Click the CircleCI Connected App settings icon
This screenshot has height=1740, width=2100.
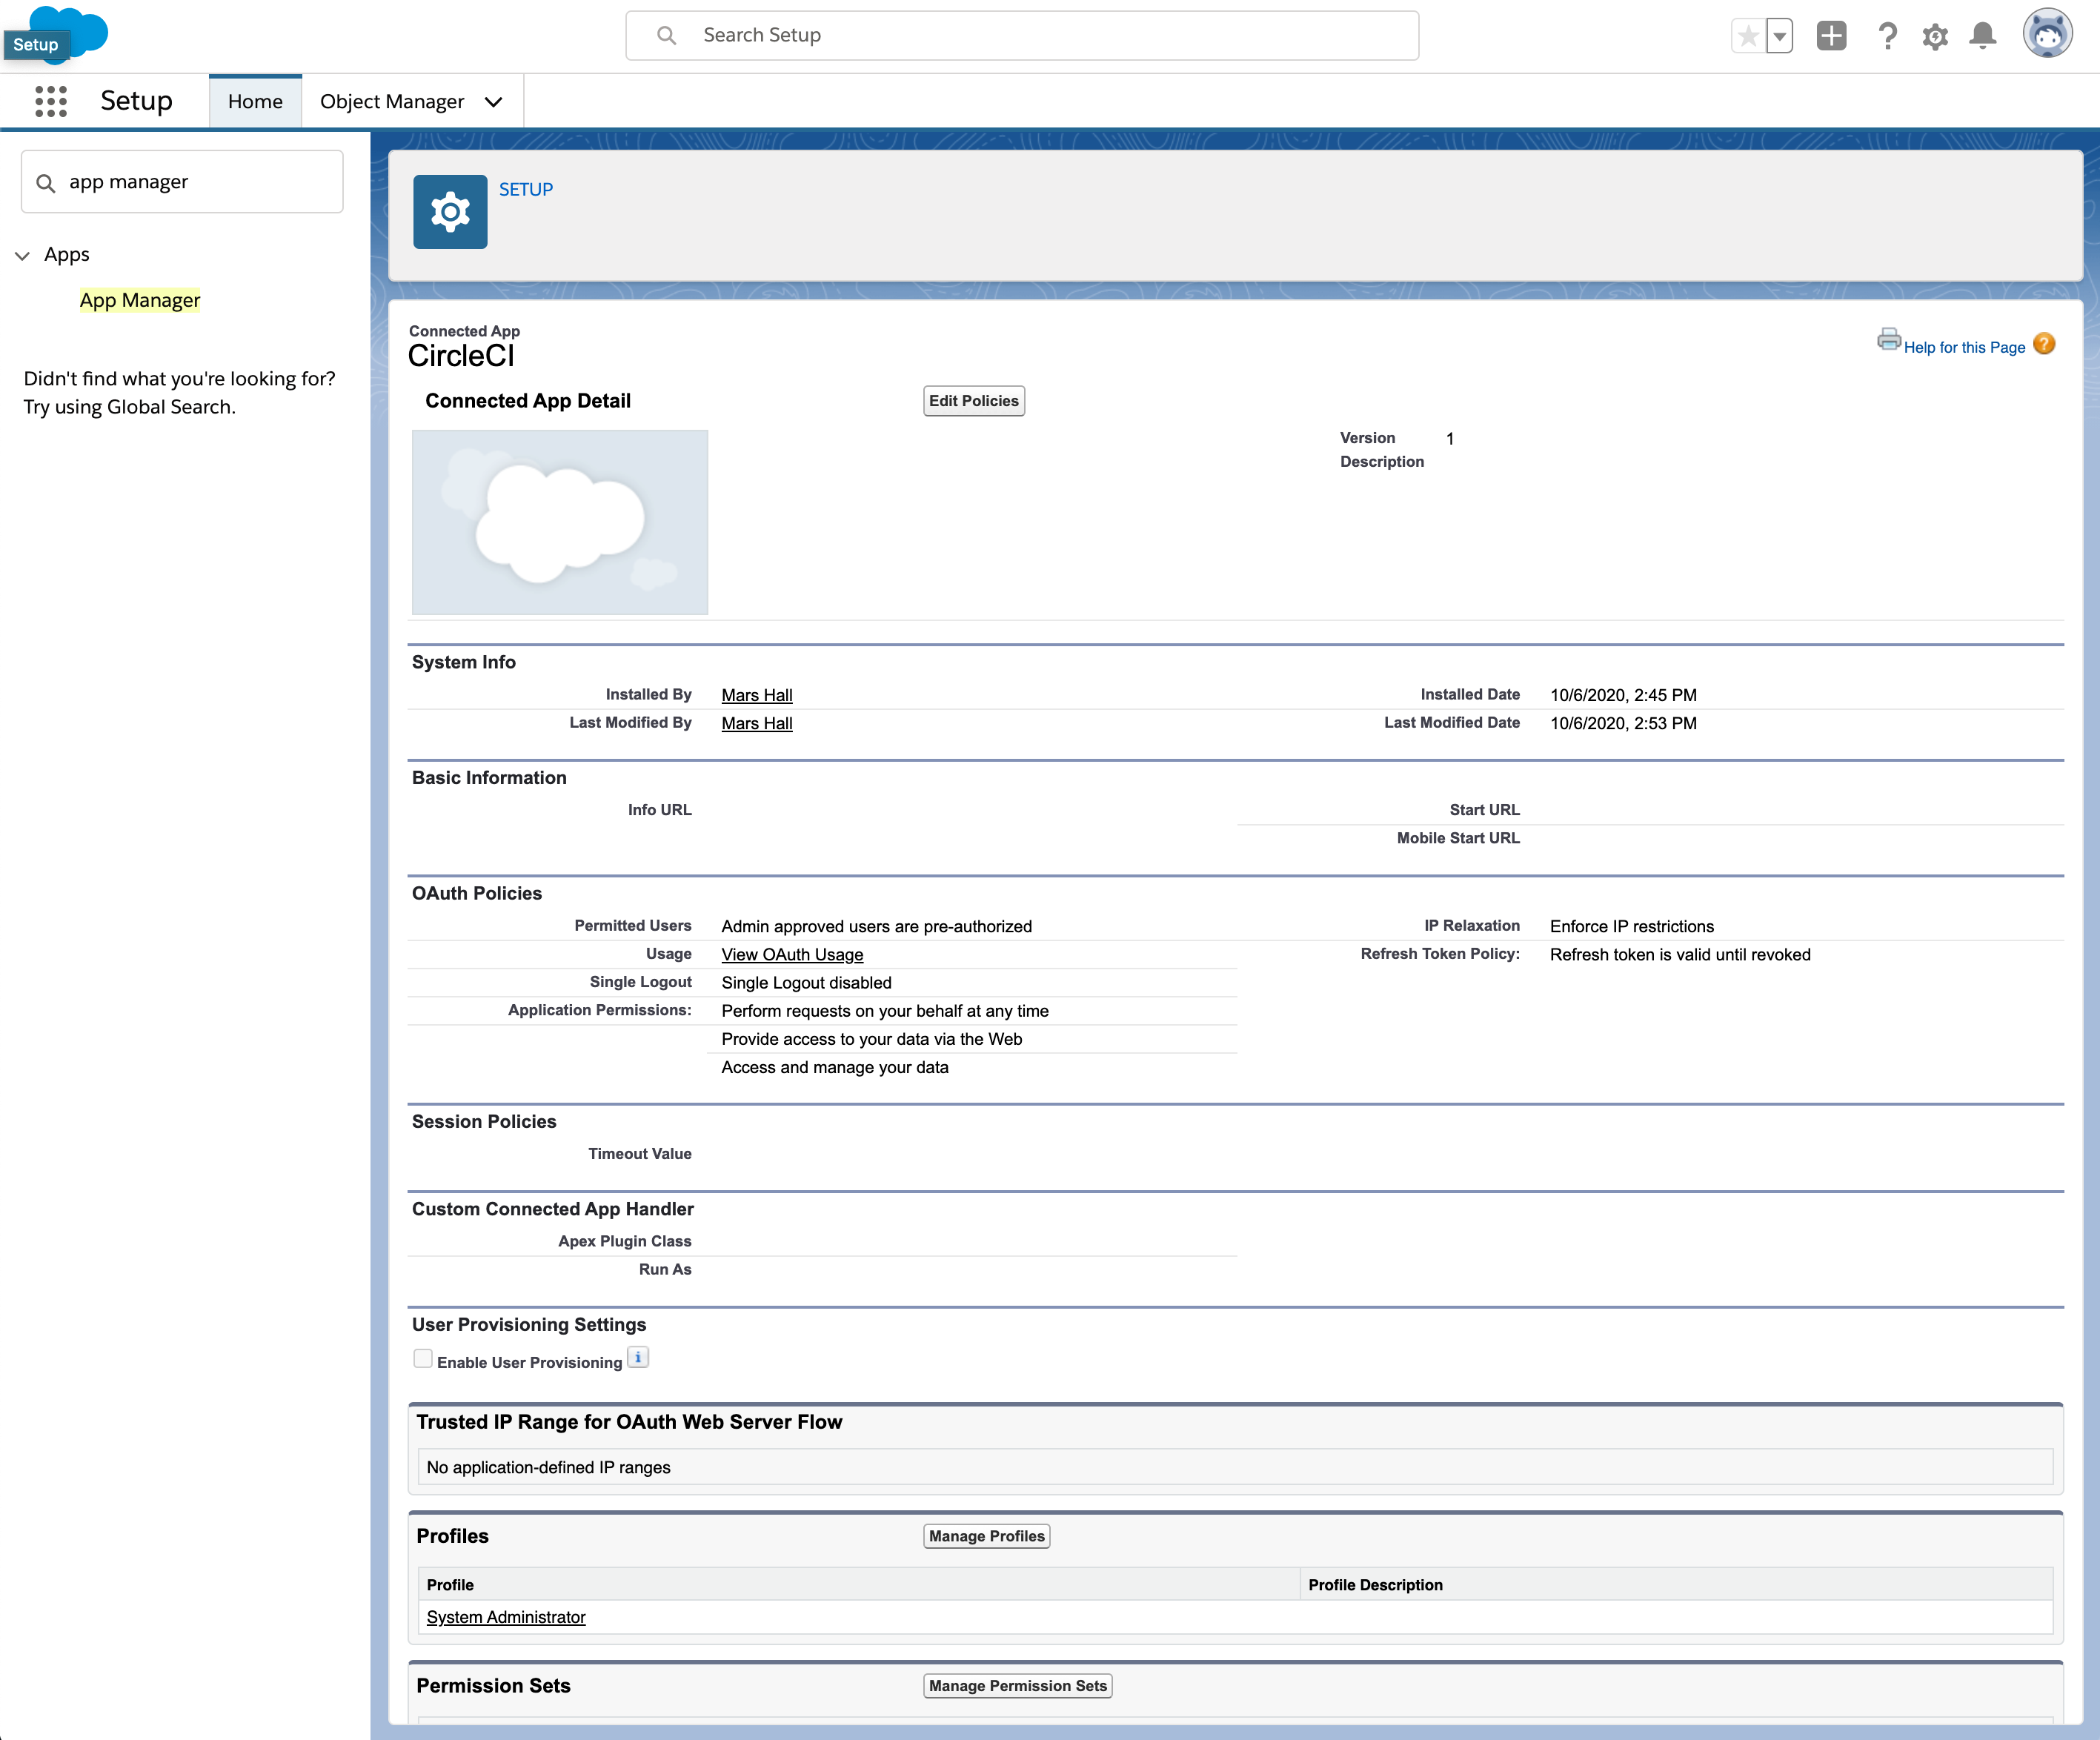click(x=448, y=207)
